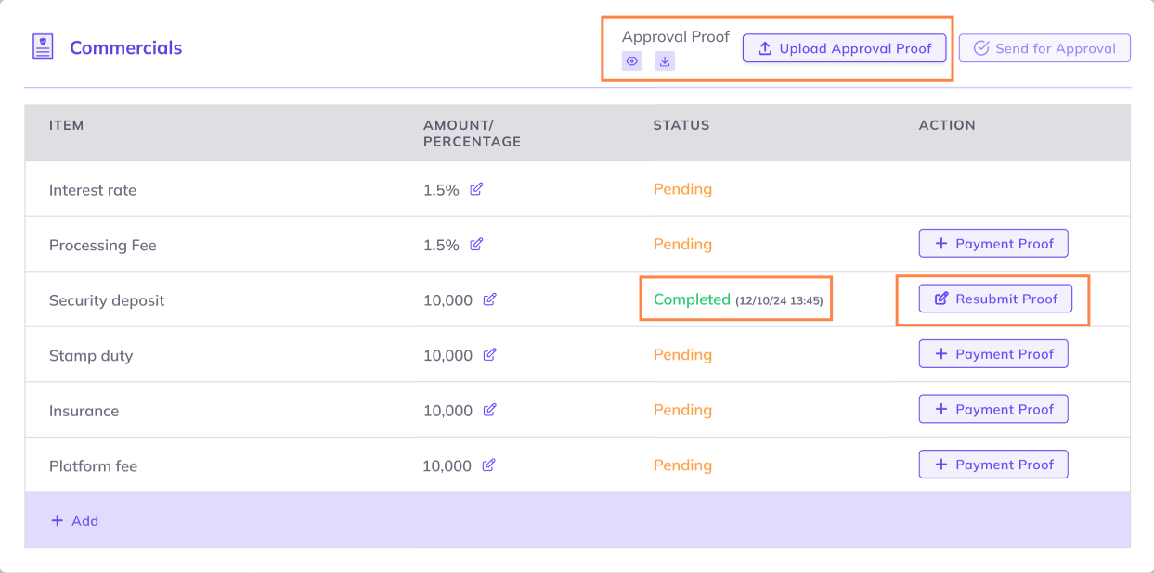Image resolution: width=1154 pixels, height=573 pixels.
Task: Click Add to create new item row
Action: tap(74, 521)
